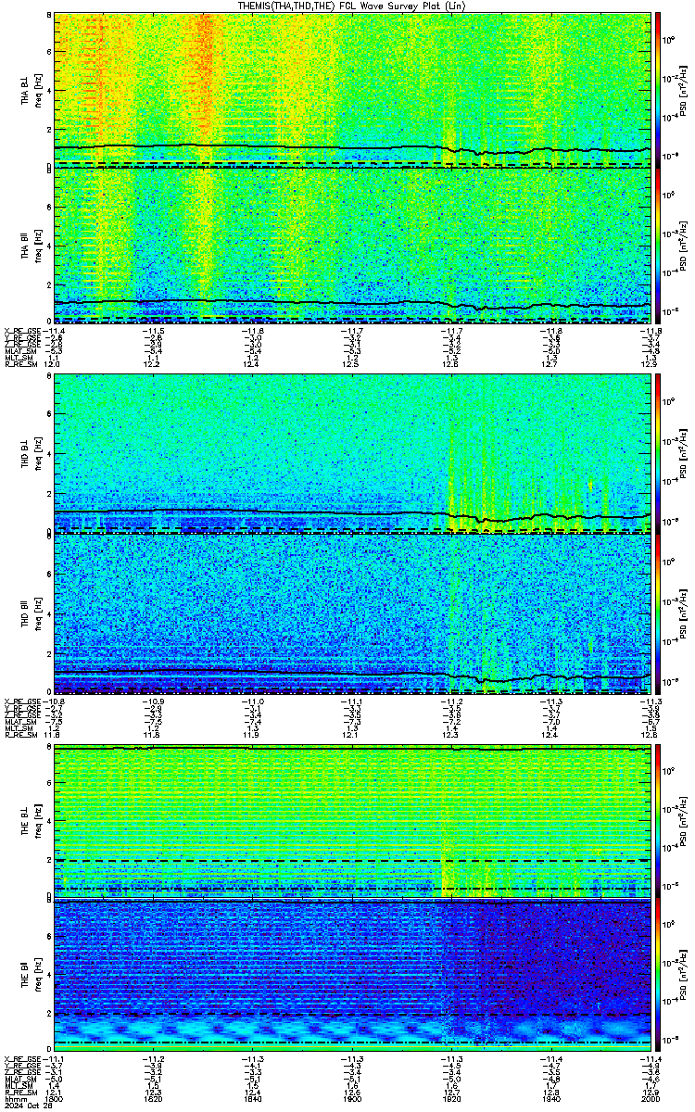Click the 1900 time tick label
Image resolution: width=695 pixels, height=1112 pixels.
[x=352, y=1100]
